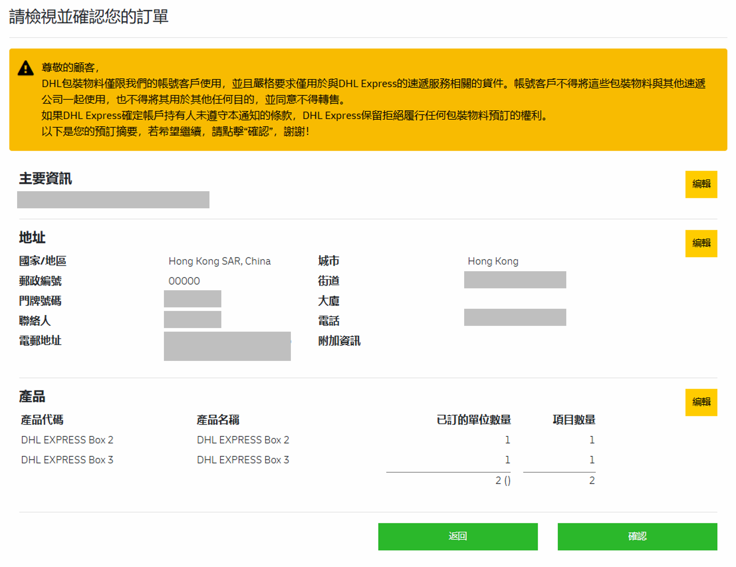Select the city value Hong Kong
736x567 pixels.
493,261
